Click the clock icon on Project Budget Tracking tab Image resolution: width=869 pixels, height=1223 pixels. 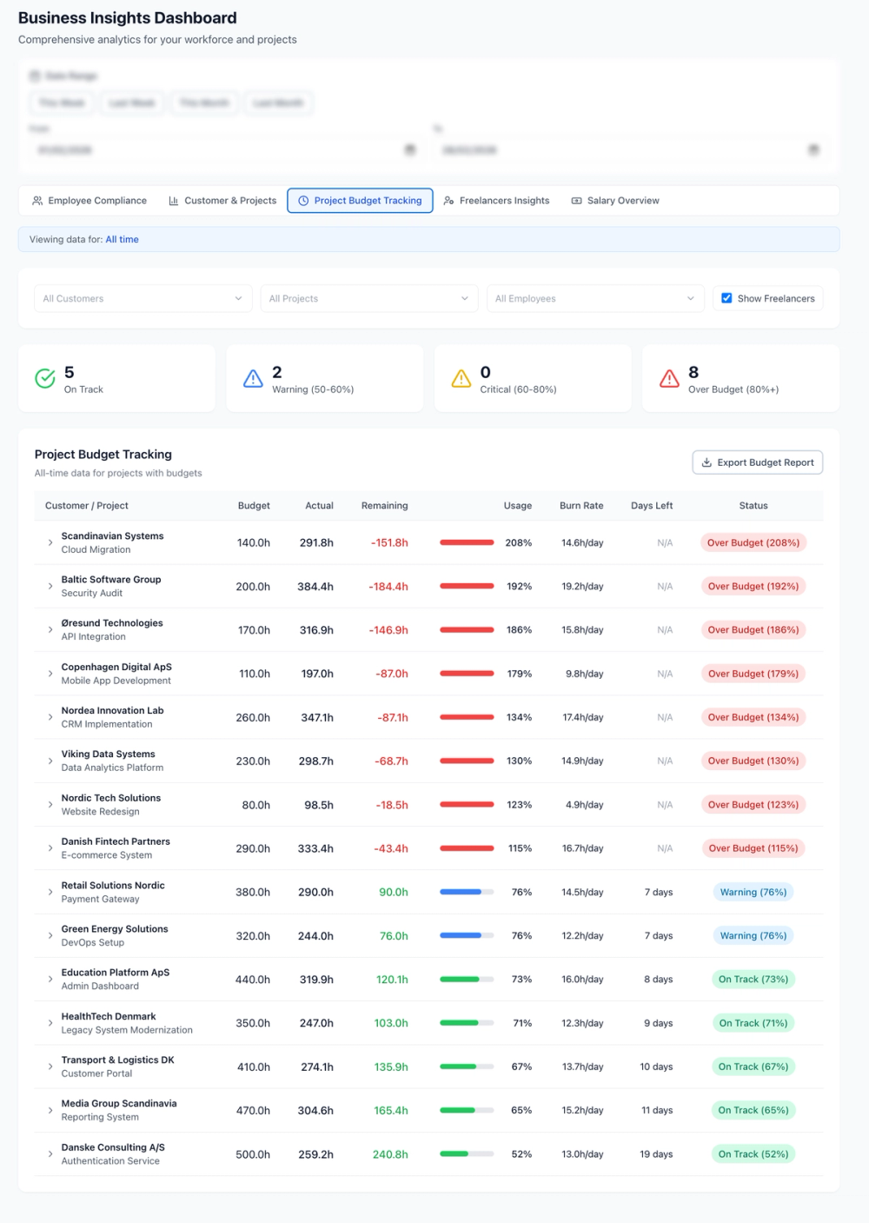pyautogui.click(x=303, y=201)
